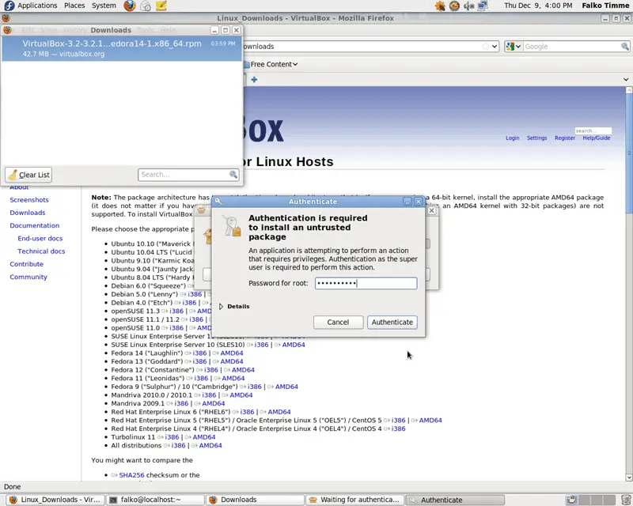Focus the VirtualBox site search field
Image resolution: width=633 pixels, height=506 pixels.
(x=593, y=130)
